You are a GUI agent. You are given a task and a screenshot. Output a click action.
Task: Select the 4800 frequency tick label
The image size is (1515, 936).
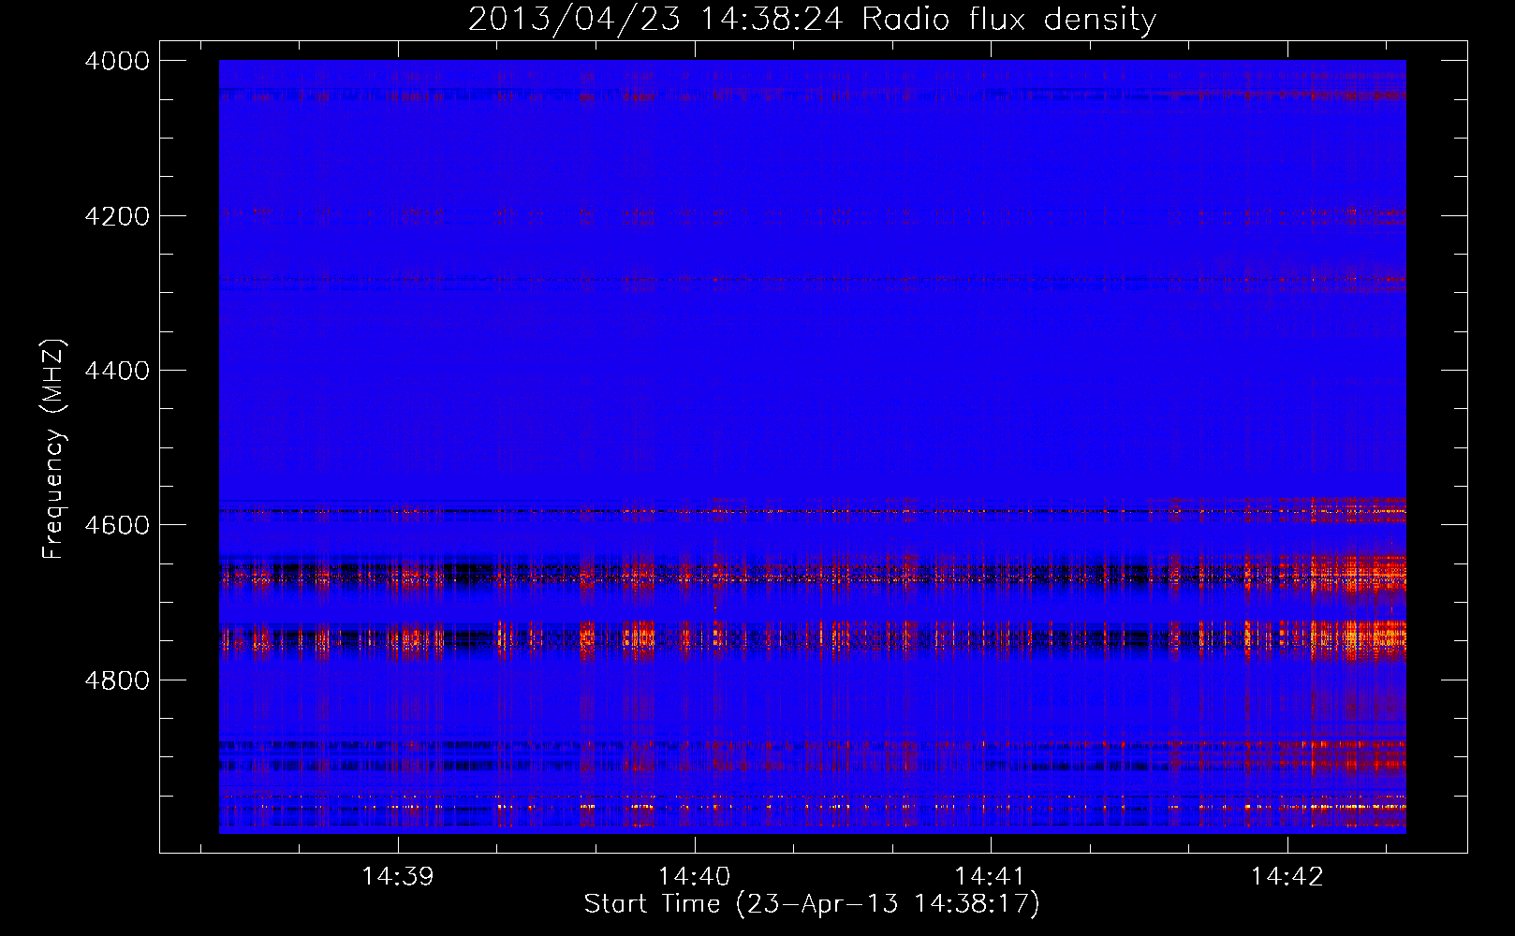coord(117,680)
